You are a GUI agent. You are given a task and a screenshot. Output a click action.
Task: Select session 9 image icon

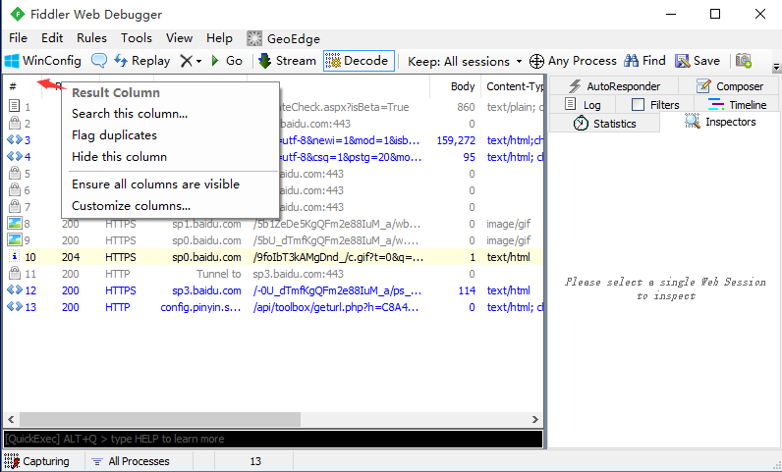15,239
